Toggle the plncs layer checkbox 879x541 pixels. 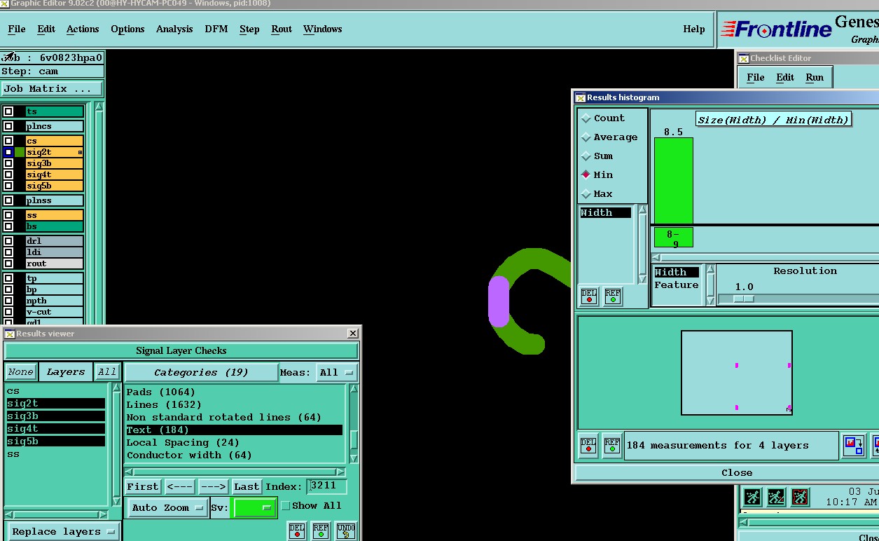click(x=8, y=126)
